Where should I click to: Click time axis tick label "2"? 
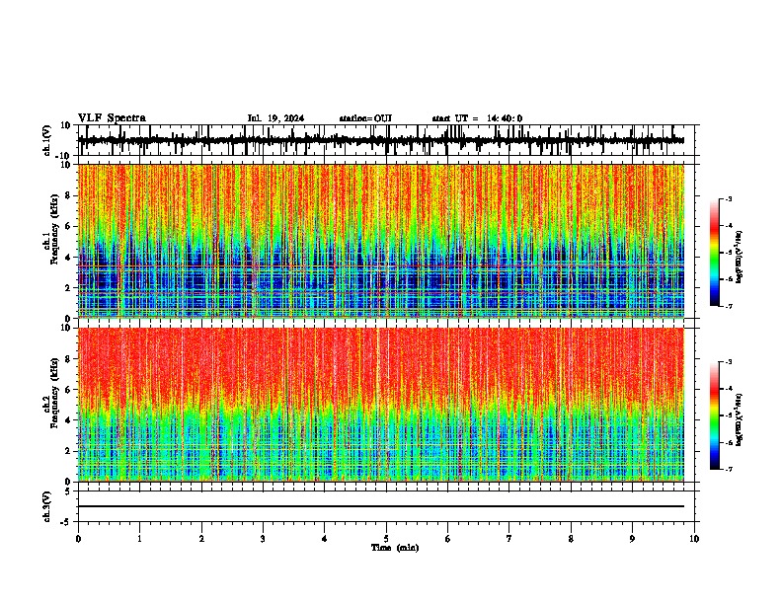pyautogui.click(x=201, y=539)
